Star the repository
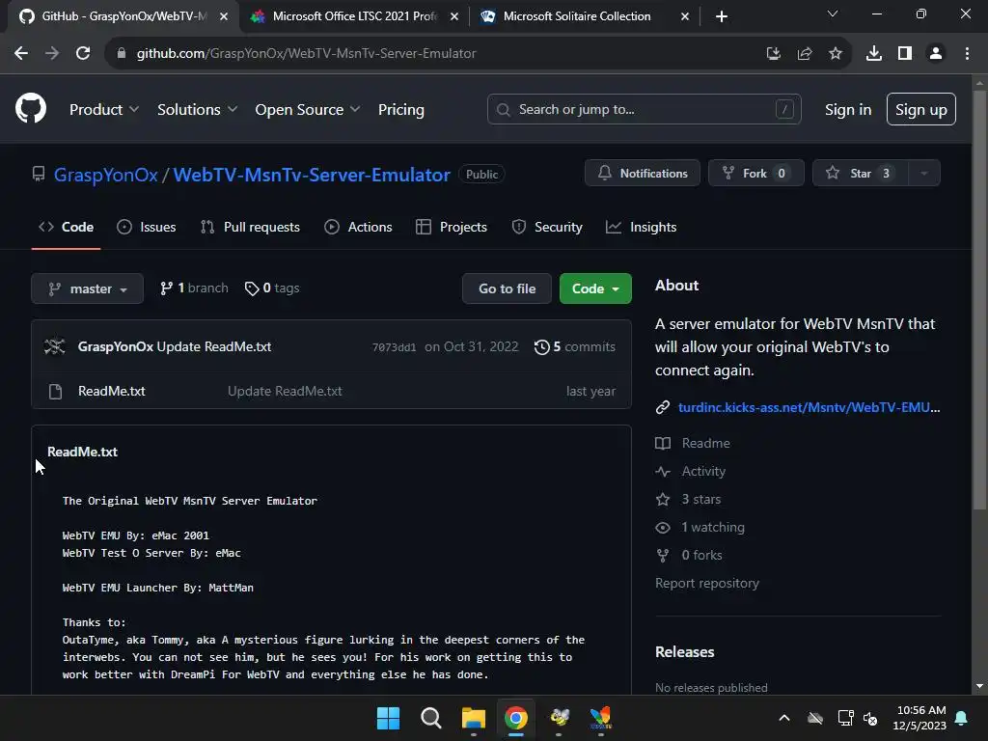 861,173
